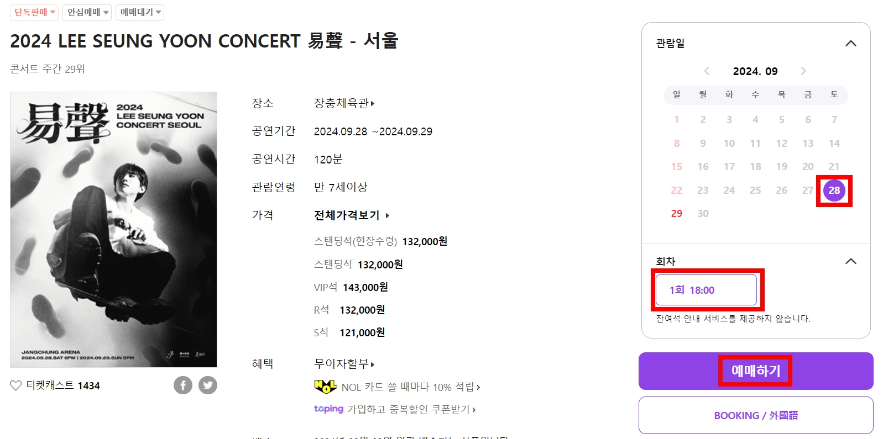Open the 예매대기 dropdown
The width and height of the screenshot is (883, 439).
coord(139,12)
